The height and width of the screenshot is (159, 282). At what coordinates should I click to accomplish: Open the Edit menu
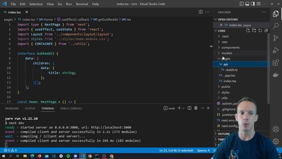[x=22, y=4]
